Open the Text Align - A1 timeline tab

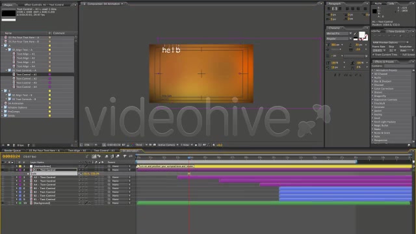coord(77,150)
